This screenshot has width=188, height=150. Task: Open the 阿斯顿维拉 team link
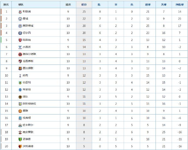[29, 104]
